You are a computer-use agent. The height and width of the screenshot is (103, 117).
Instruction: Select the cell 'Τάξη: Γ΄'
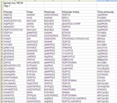(x=15, y=6)
